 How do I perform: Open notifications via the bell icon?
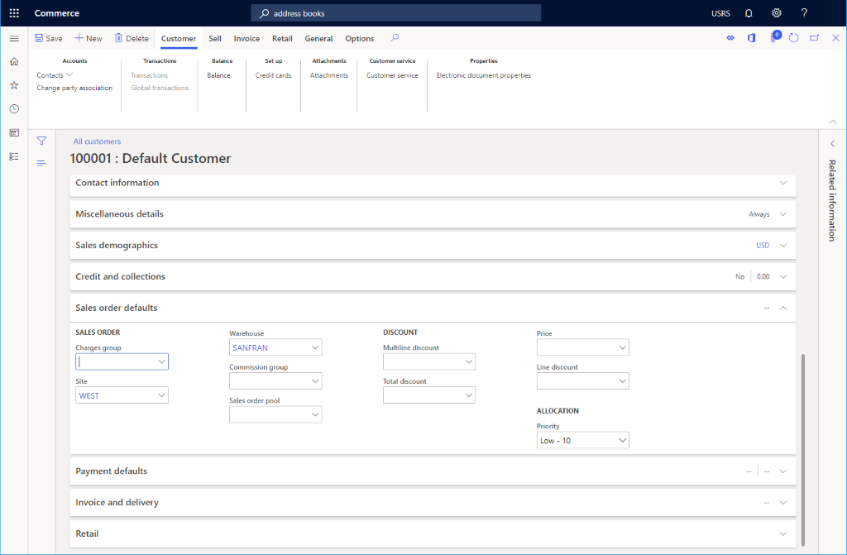click(749, 12)
